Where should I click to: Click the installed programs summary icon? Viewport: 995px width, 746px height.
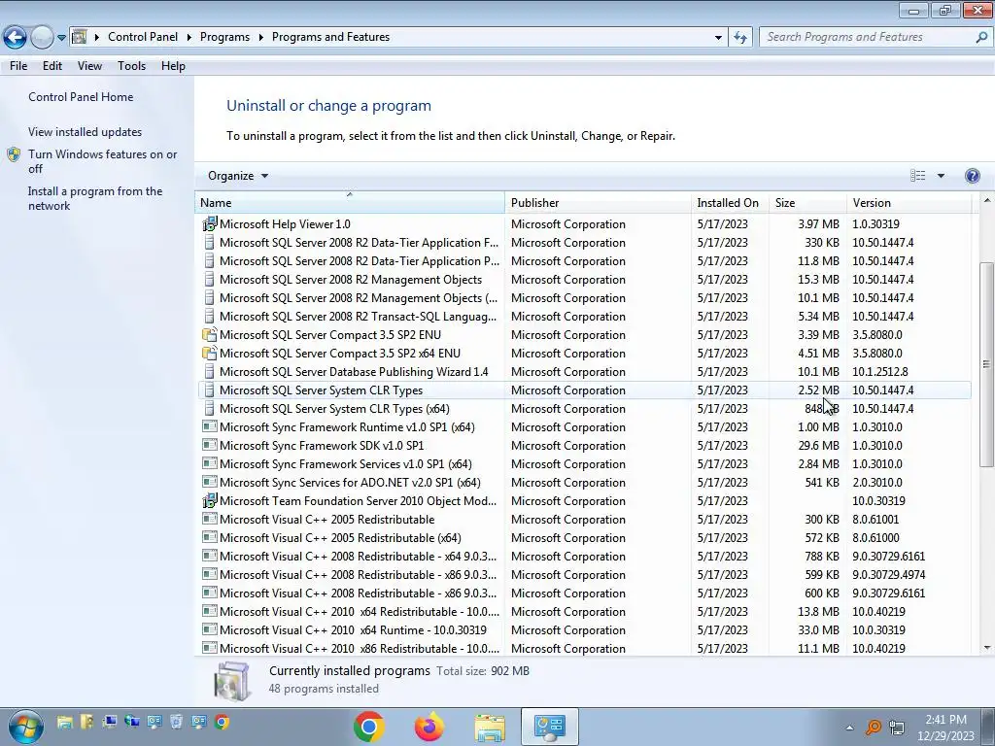click(x=231, y=681)
